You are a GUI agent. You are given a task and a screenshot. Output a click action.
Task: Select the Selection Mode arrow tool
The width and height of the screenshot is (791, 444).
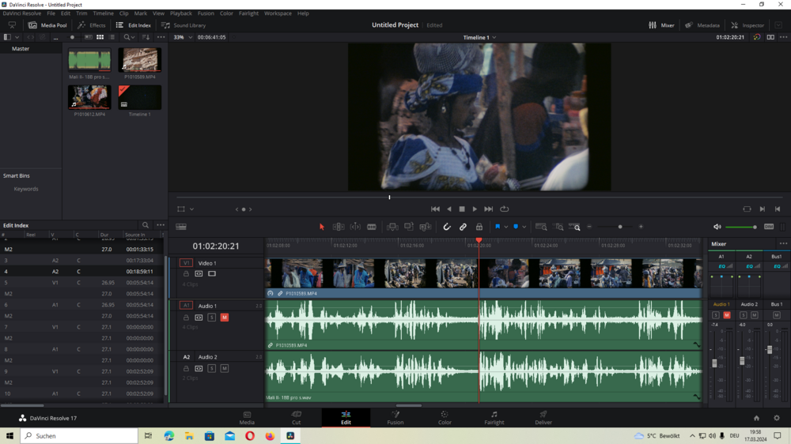(x=322, y=227)
